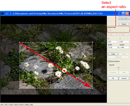Click the X position input field
130x106 pixels.
point(113,42)
